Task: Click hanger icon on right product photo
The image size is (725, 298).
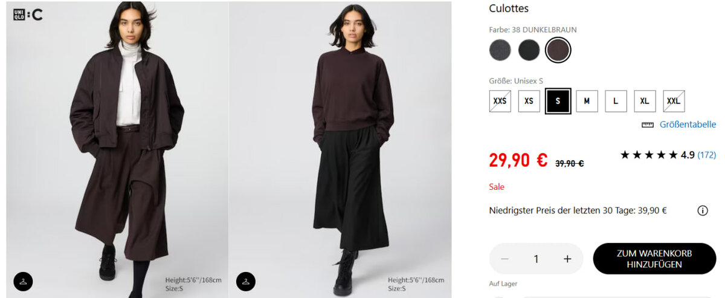Action: [x=245, y=281]
